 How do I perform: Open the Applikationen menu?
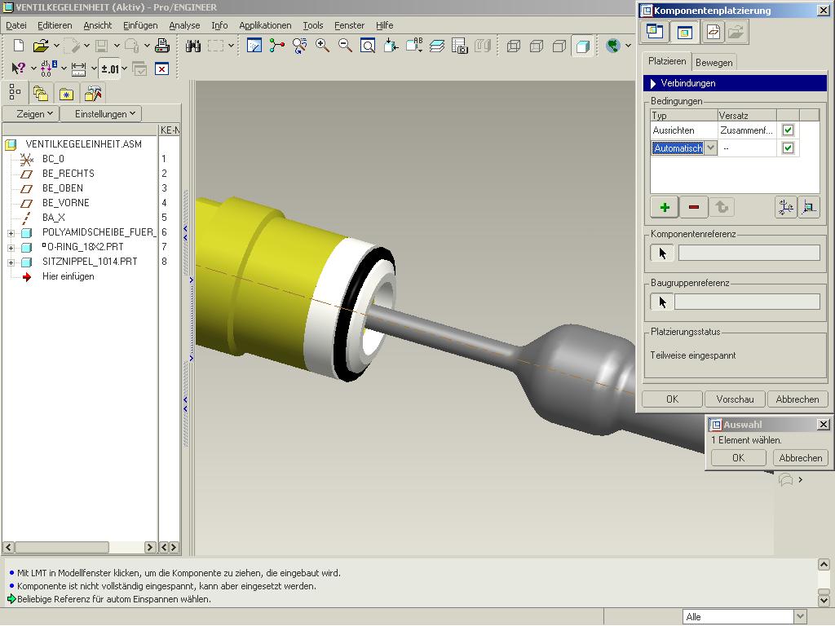[265, 25]
